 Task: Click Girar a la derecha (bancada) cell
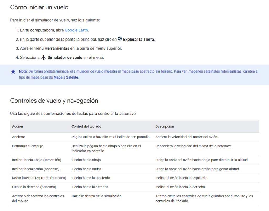pyautogui.click(x=34, y=187)
